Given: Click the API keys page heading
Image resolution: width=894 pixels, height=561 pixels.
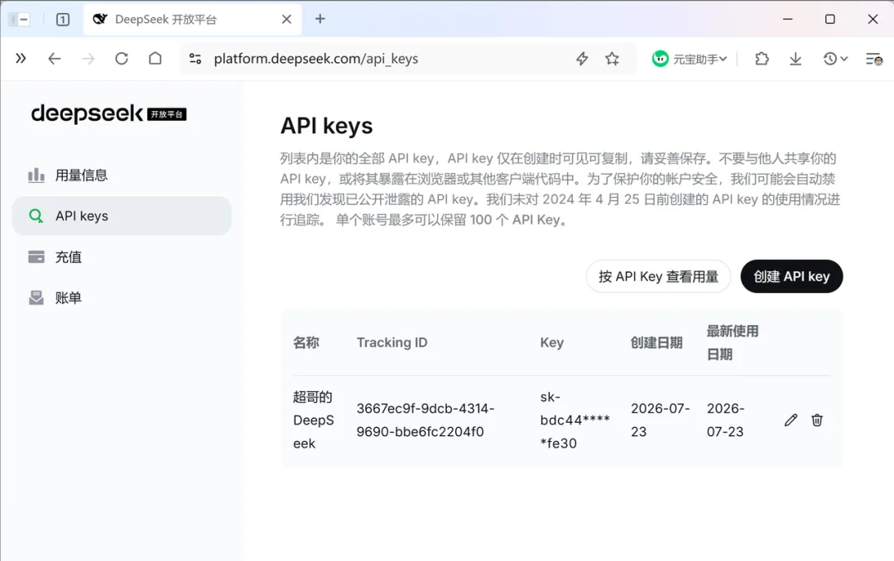Looking at the screenshot, I should (326, 126).
